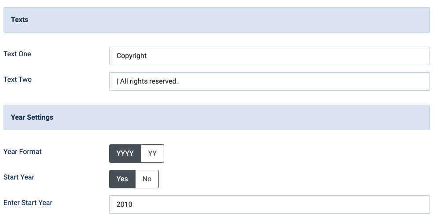Click the Start Year label
This screenshot has width=437, height=220.
[19, 177]
